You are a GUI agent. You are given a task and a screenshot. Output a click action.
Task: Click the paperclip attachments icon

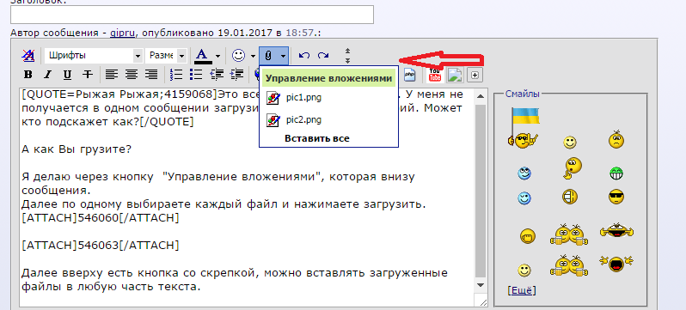pyautogui.click(x=268, y=56)
